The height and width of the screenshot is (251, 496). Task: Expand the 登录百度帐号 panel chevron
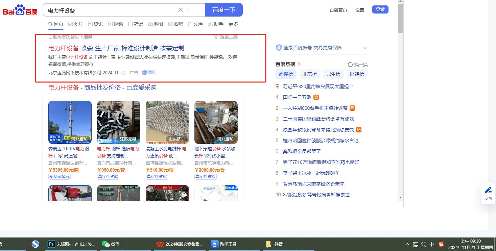tap(364, 48)
